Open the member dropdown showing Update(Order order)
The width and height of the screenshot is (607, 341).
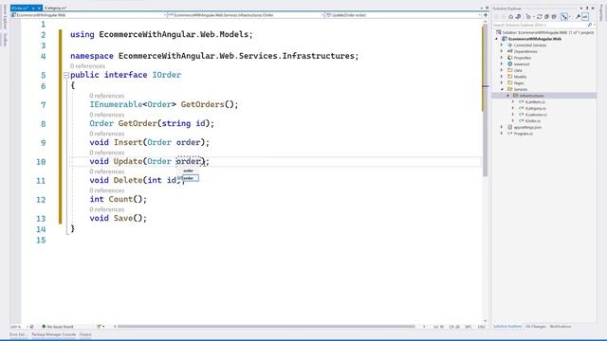(403, 15)
